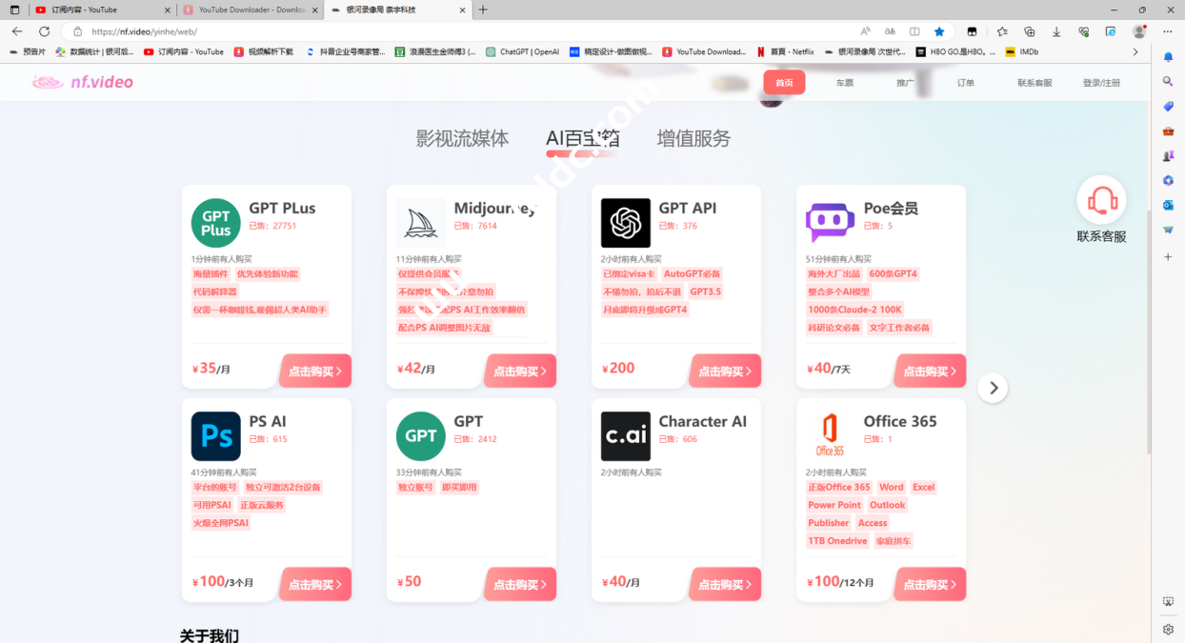This screenshot has height=643, width=1185.
Task: Open the ChatGPT | OpenAI bookmark
Action: pos(522,52)
